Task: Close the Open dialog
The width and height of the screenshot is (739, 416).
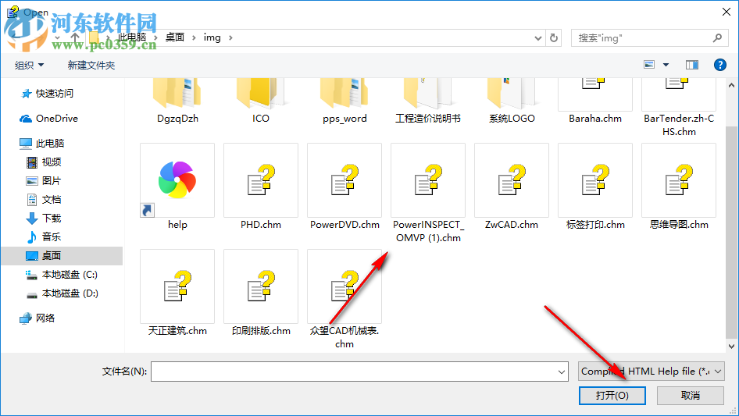Action: click(727, 12)
